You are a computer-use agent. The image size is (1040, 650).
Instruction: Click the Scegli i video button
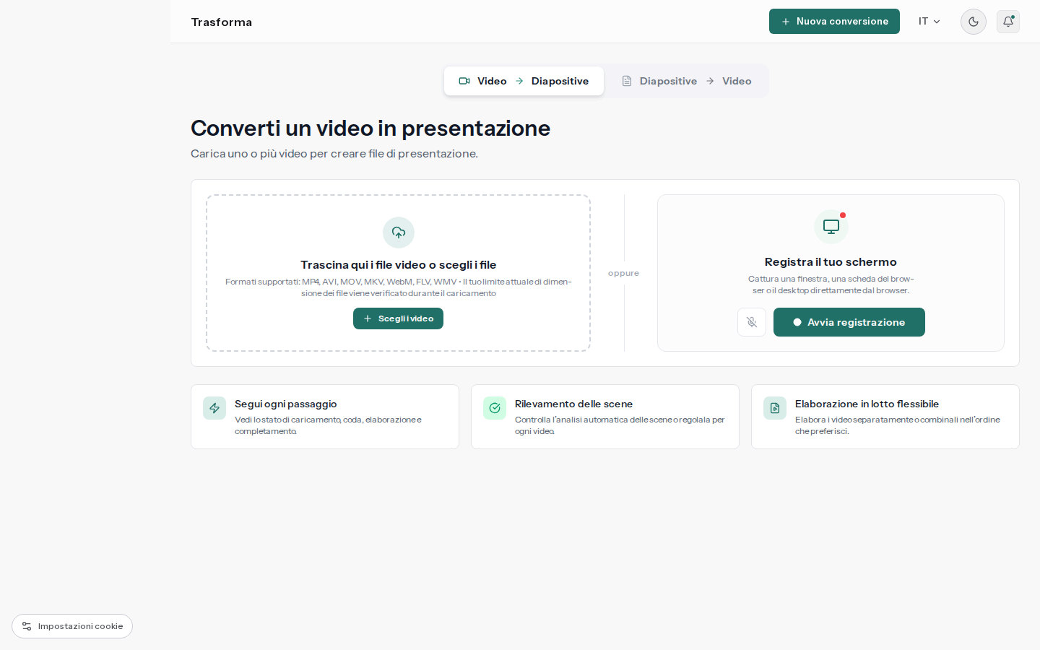click(398, 318)
